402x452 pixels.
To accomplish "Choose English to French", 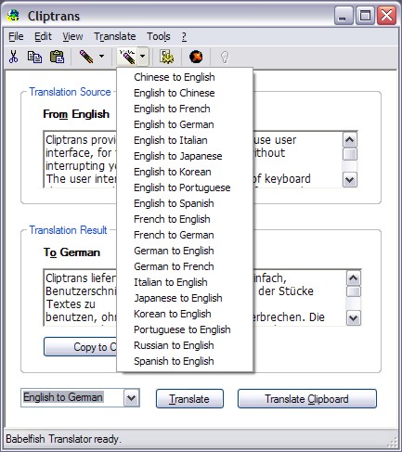I will [185, 109].
